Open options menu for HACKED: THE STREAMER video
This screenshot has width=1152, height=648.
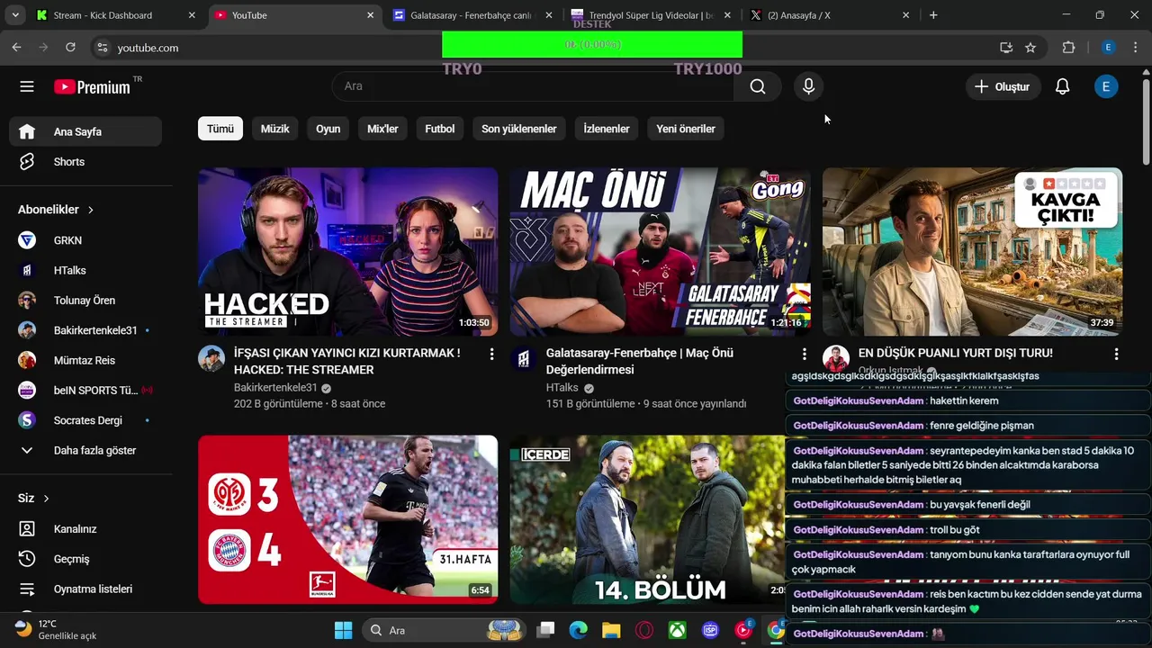(491, 355)
